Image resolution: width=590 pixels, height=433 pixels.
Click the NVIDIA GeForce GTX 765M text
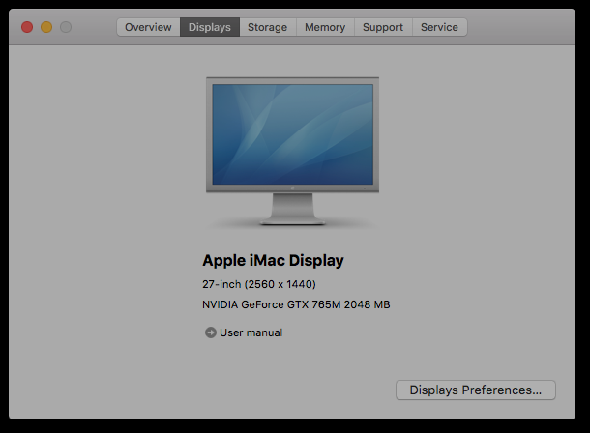click(x=271, y=304)
